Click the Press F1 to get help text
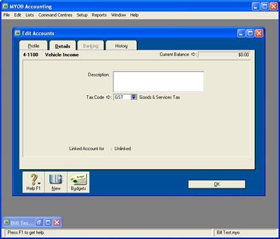 pos(26,233)
